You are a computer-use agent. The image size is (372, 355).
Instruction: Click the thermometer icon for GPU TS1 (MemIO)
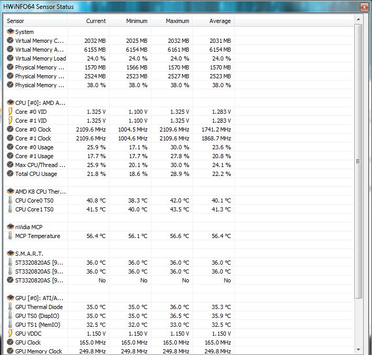coord(10,324)
